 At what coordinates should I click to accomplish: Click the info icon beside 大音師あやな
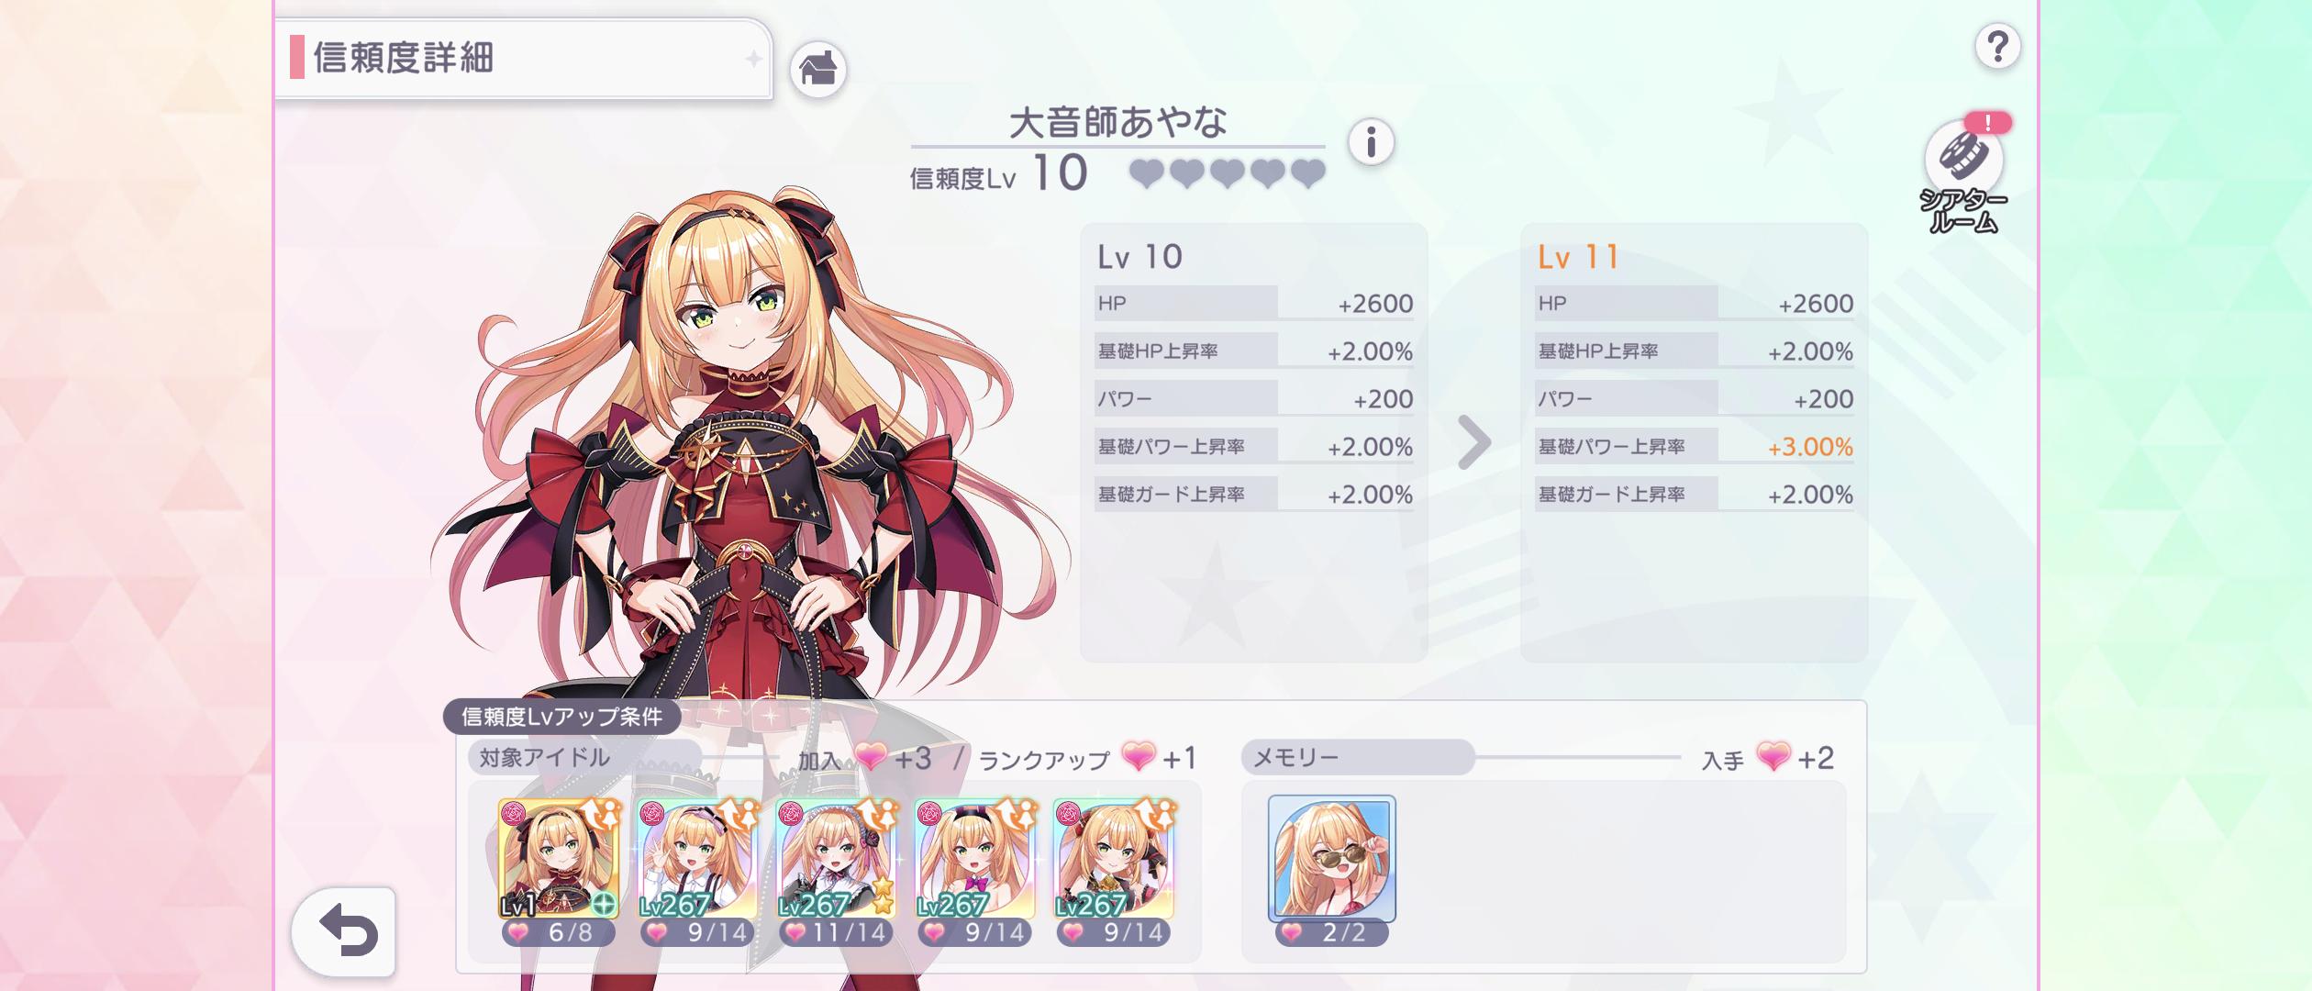tap(1371, 142)
